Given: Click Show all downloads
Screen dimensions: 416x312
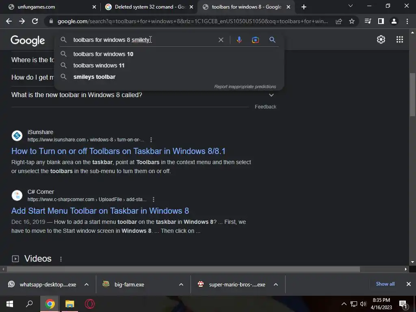Looking at the screenshot, I should (x=385, y=284).
